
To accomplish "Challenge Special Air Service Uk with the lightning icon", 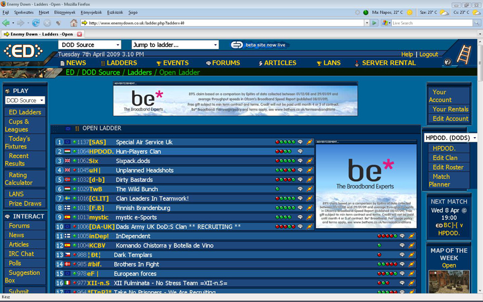I will [x=309, y=142].
